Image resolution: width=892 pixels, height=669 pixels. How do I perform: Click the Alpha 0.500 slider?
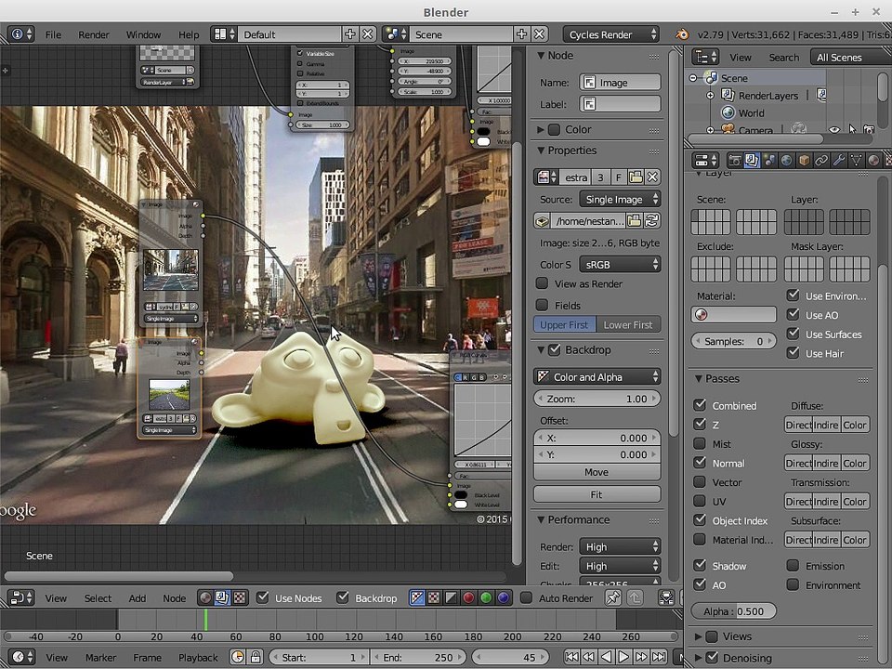pyautogui.click(x=733, y=611)
